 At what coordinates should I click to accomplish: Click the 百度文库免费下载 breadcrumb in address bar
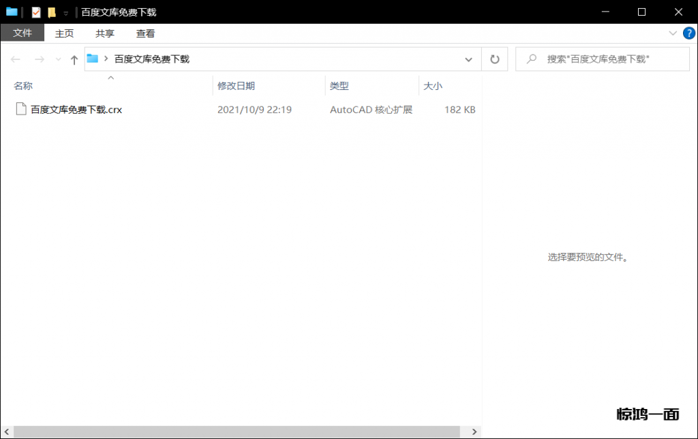tap(151, 59)
